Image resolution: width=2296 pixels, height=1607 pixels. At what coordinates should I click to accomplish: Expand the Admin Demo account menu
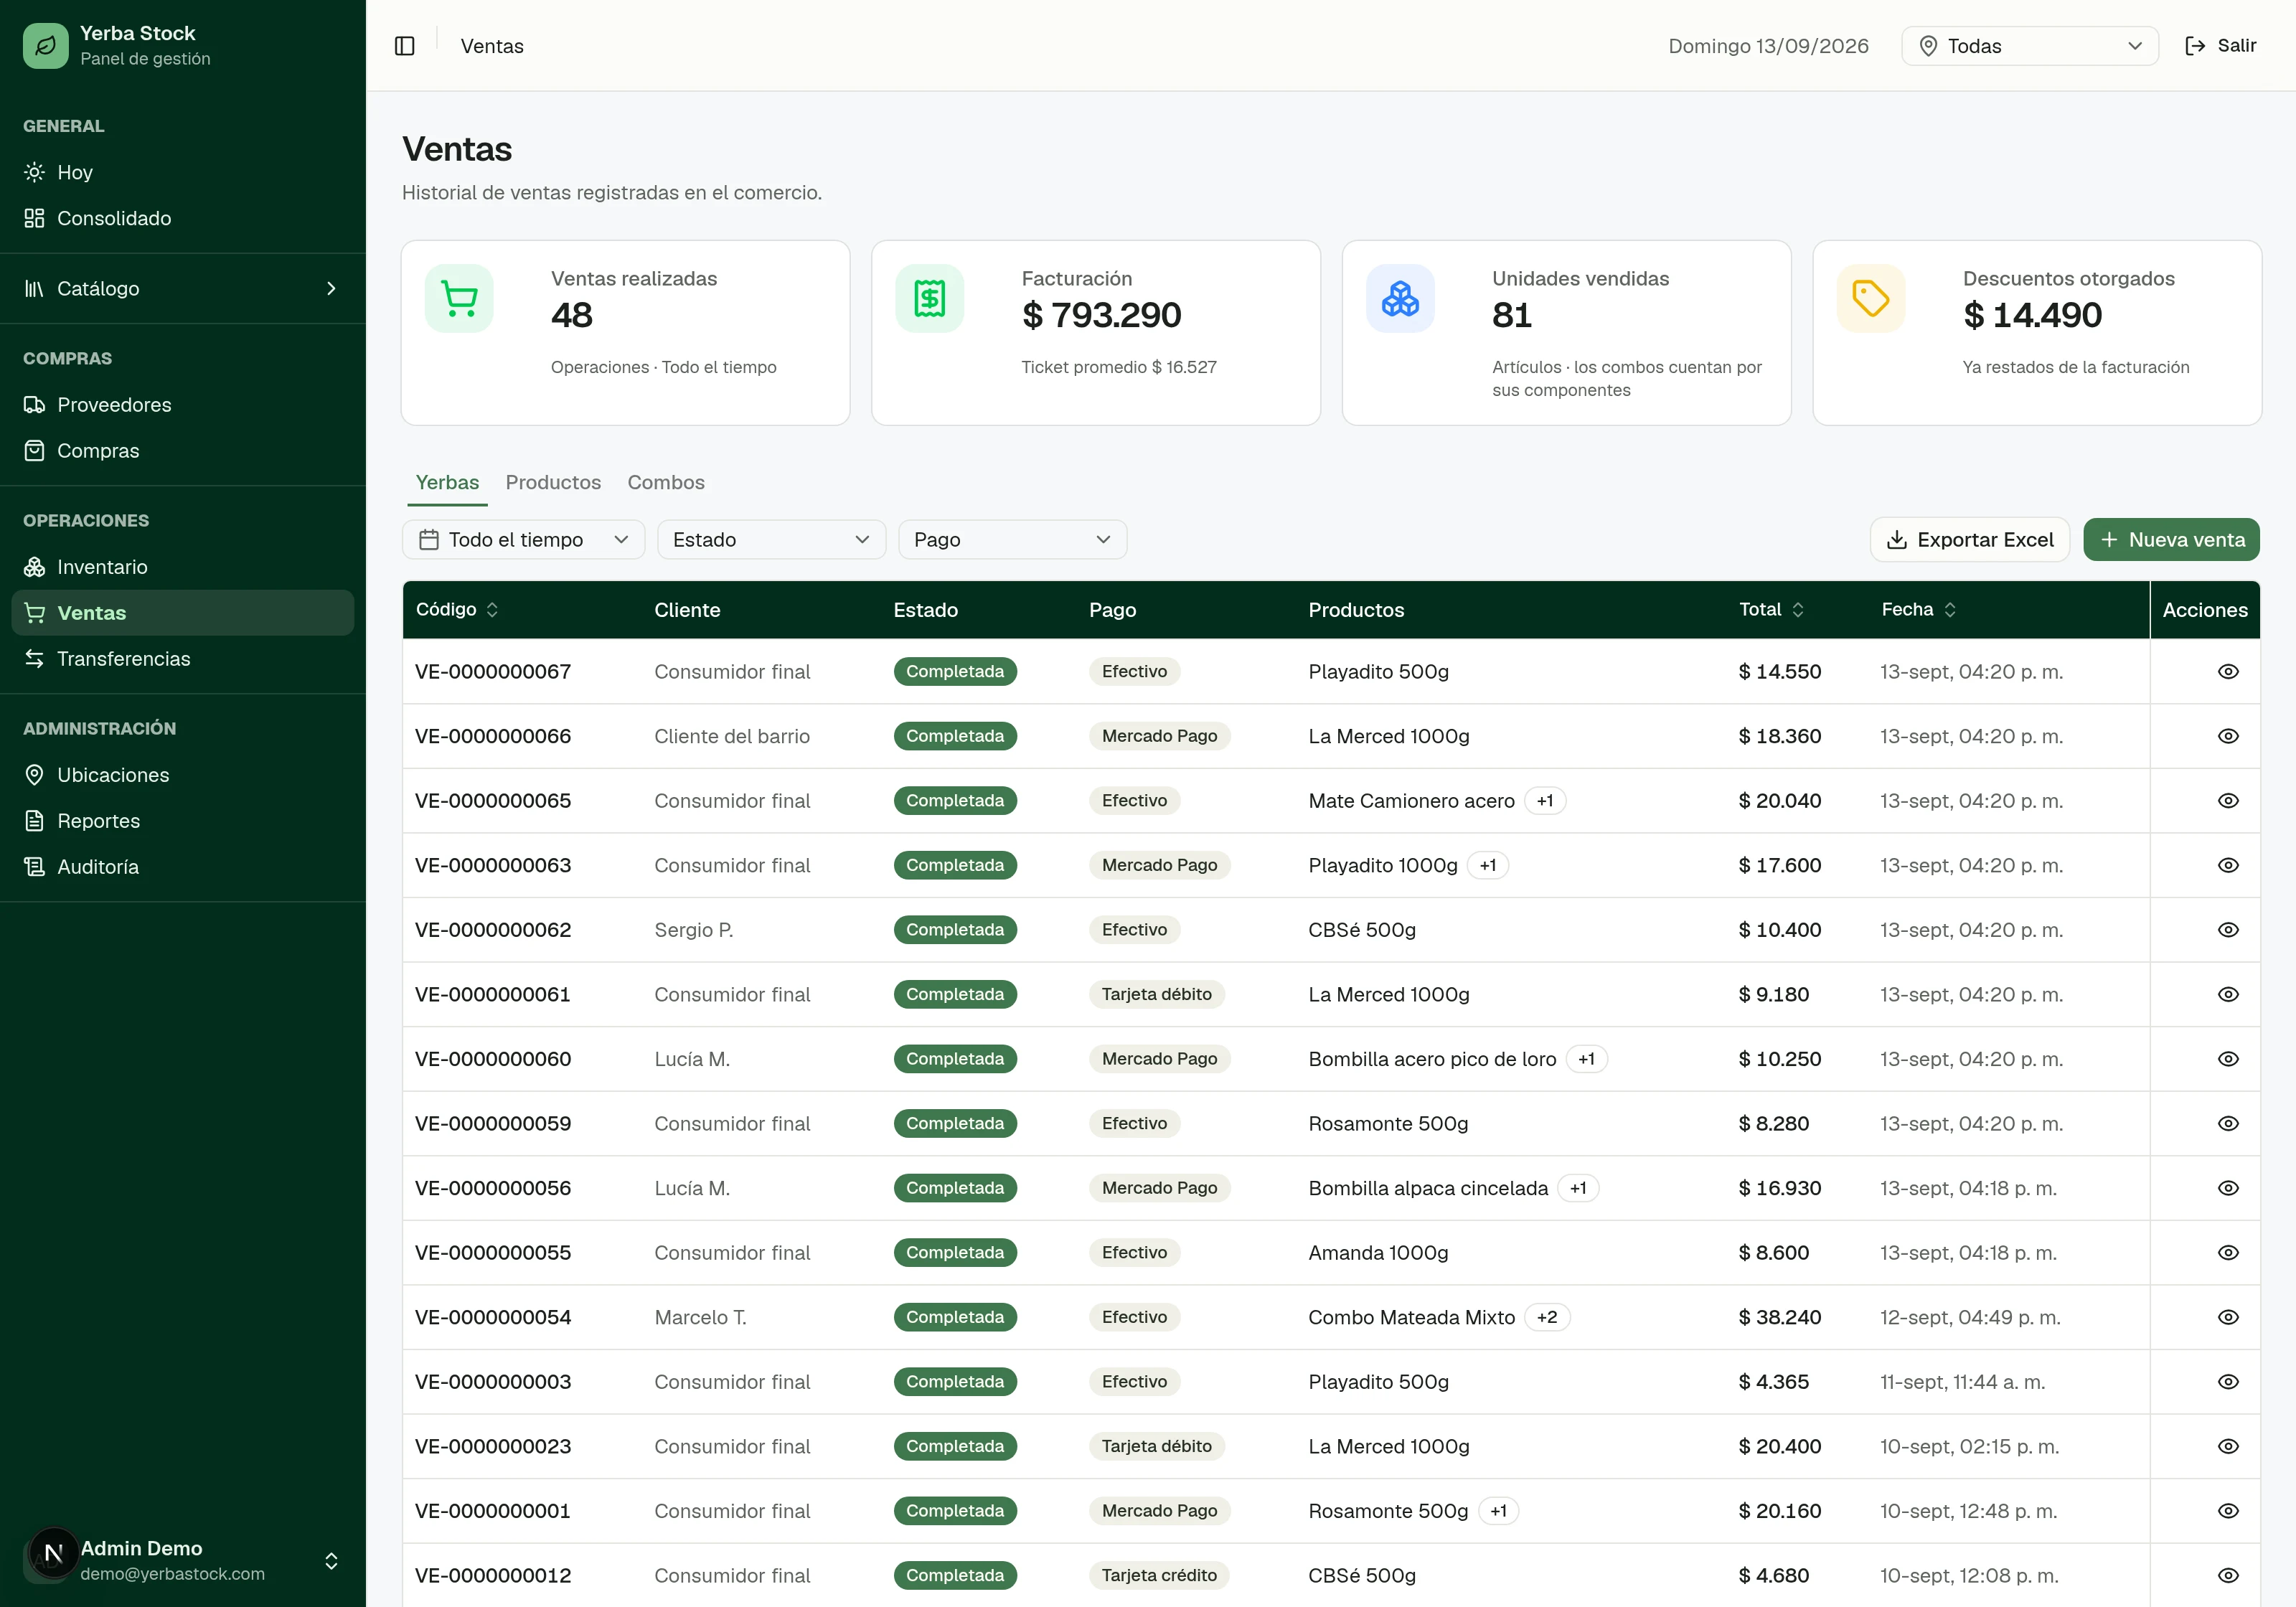click(x=183, y=1560)
